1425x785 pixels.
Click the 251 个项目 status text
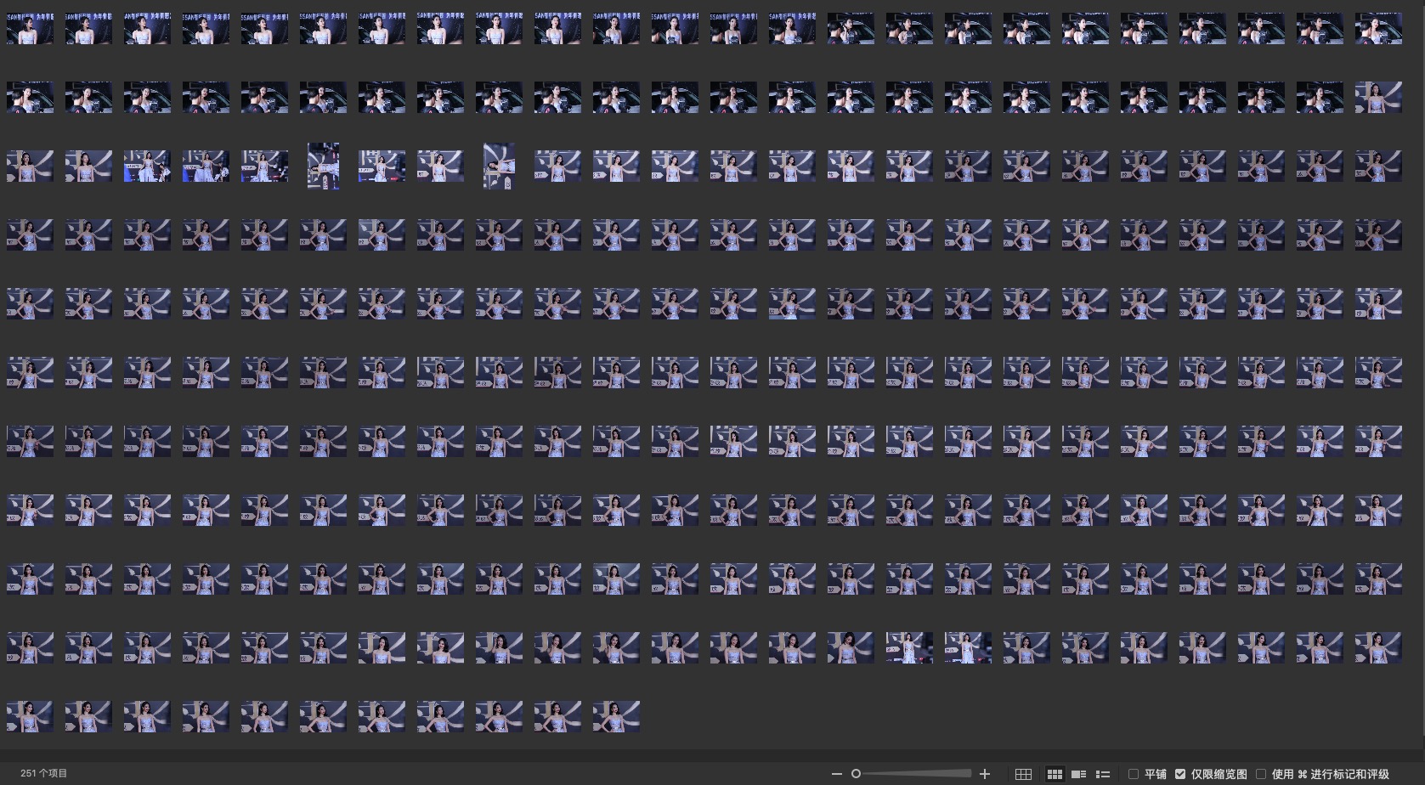point(44,773)
